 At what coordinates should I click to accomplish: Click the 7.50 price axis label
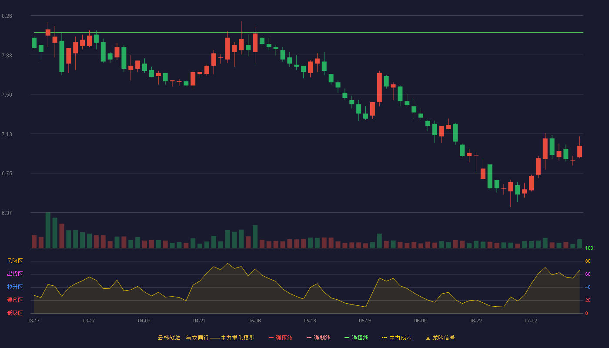(7, 95)
